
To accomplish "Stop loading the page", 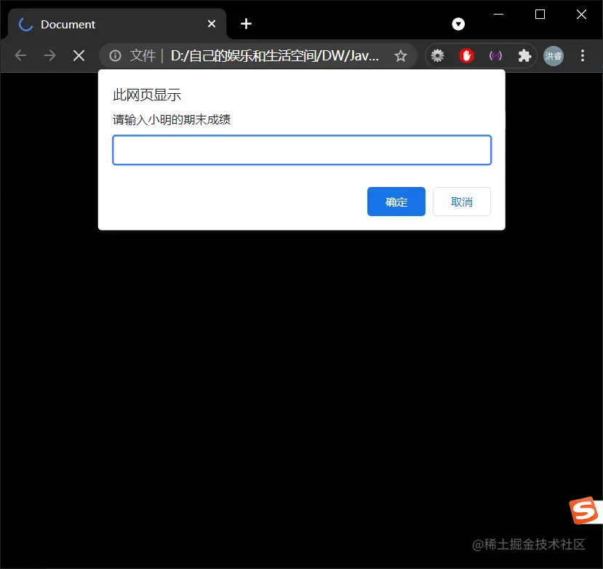I will click(x=79, y=56).
